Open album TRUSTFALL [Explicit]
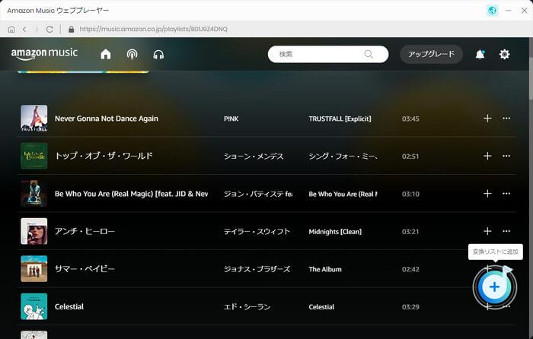Viewport: 533px width, 339px height. point(340,119)
